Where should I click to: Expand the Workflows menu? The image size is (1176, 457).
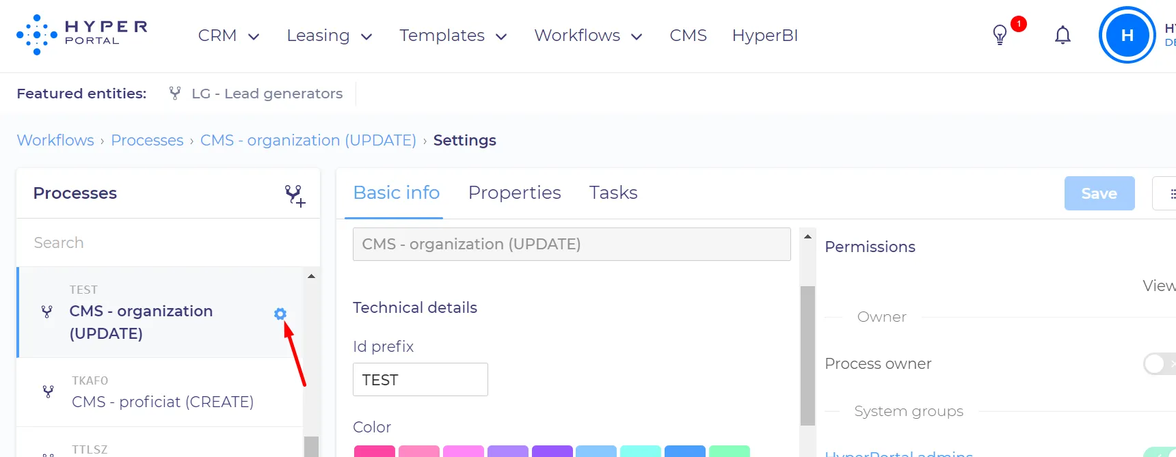point(588,36)
